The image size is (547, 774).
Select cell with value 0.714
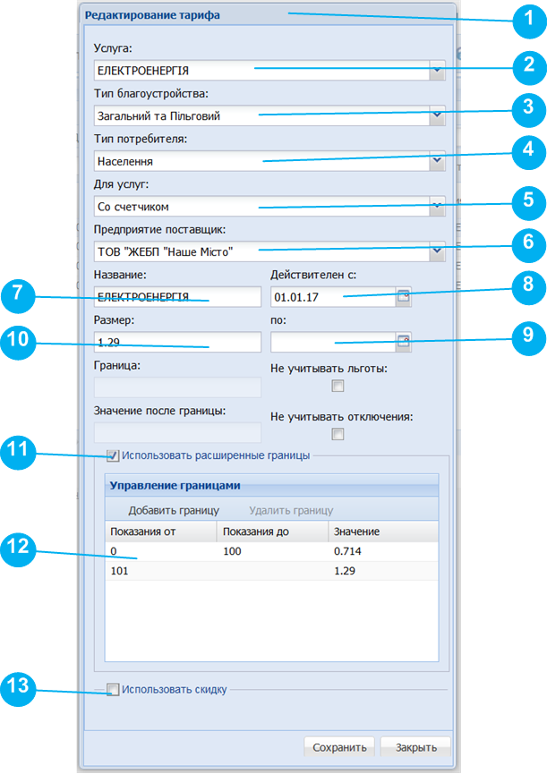point(383,551)
